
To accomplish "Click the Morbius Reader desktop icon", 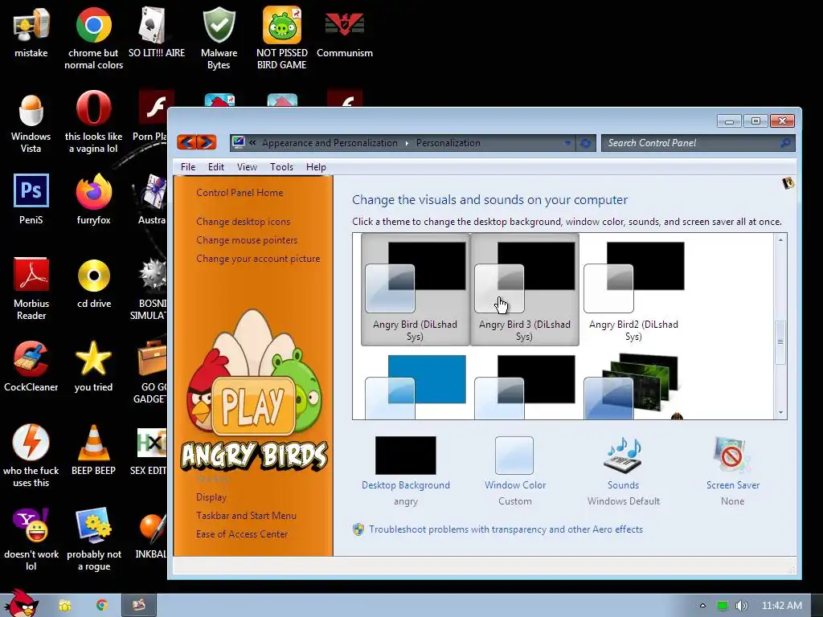I will tap(31, 288).
